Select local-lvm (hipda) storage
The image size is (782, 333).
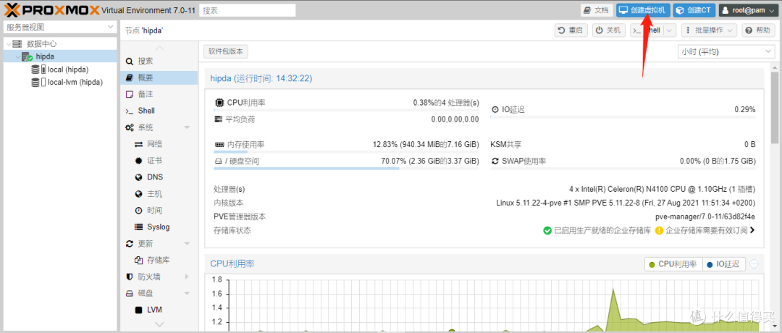(x=75, y=83)
